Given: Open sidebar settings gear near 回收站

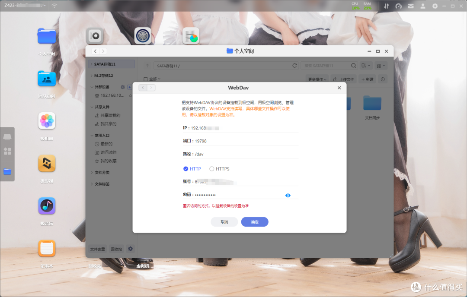Looking at the screenshot, I should pyautogui.click(x=131, y=249).
